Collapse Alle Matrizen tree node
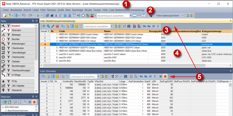The image size is (233, 116). [3, 107]
